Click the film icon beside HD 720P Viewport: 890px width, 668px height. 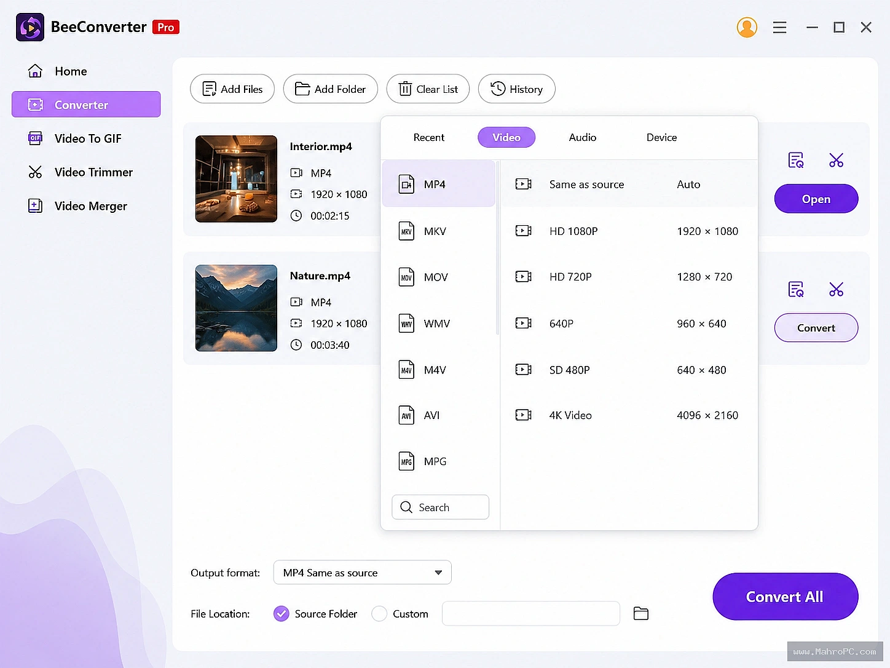(x=523, y=277)
